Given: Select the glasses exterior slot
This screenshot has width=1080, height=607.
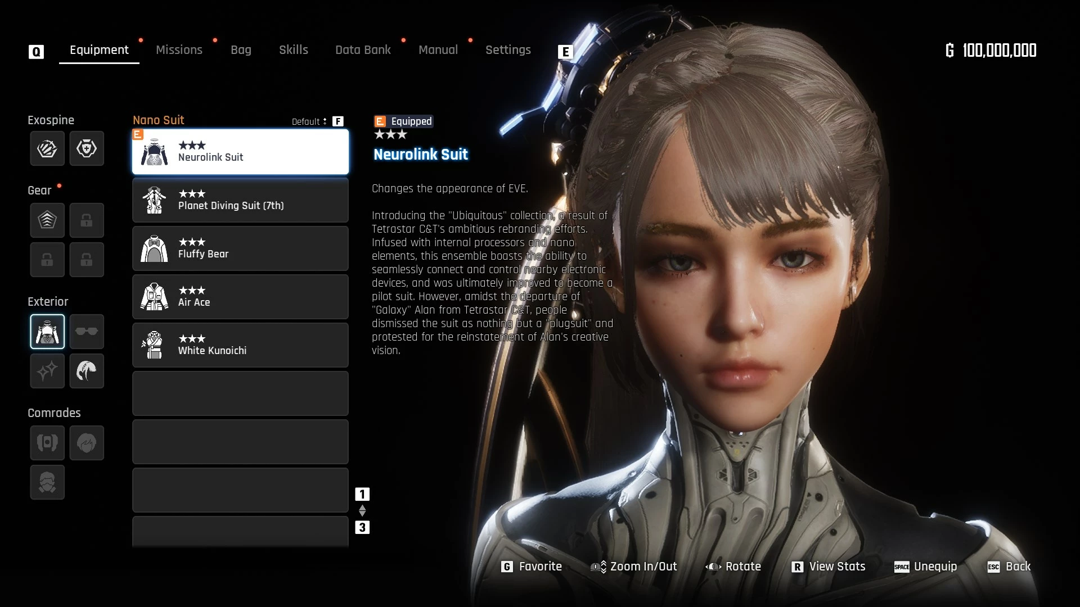Looking at the screenshot, I should tap(87, 332).
